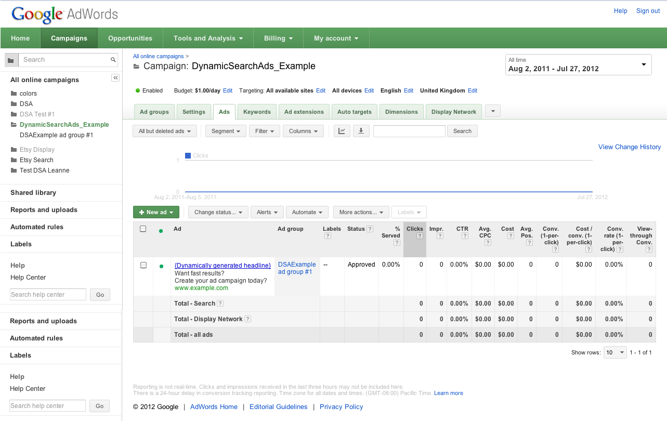667x421 pixels.
Task: Click the help icon beside Total - Search
Action: 220,304
